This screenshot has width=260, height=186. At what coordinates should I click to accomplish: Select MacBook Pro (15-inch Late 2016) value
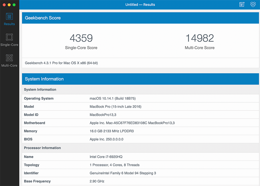point(116,107)
